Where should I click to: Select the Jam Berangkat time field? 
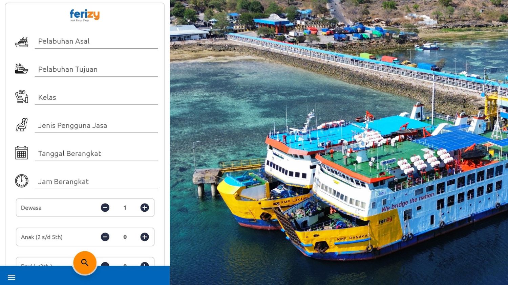(x=96, y=182)
